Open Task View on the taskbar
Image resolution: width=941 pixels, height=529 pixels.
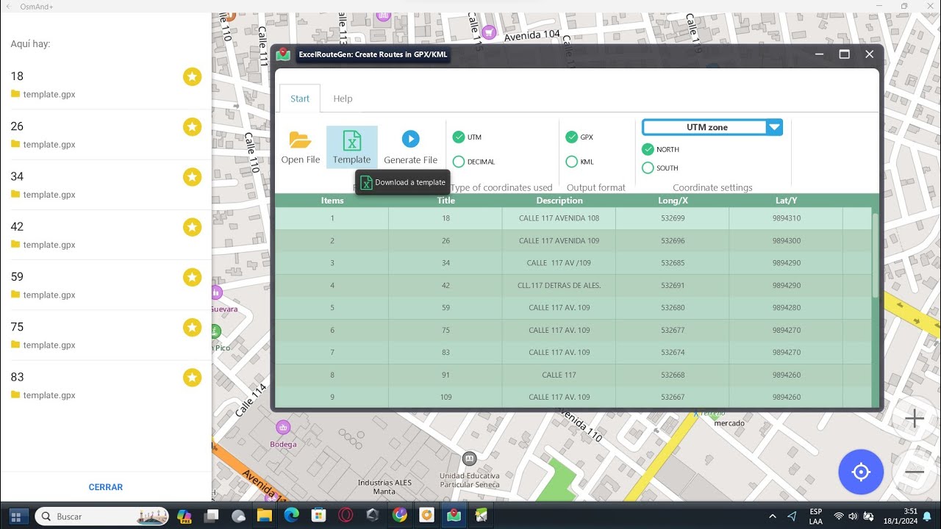[212, 516]
